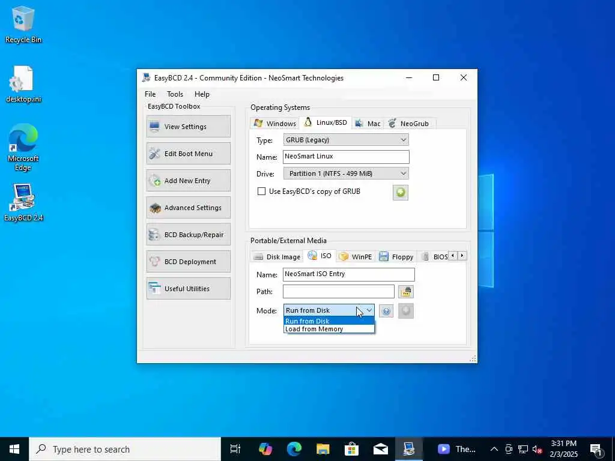Click the NeoSmart ISO Entry name field
This screenshot has width=615, height=461.
(349, 274)
